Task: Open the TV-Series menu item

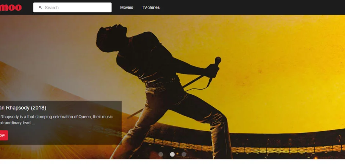Action: coord(151,7)
